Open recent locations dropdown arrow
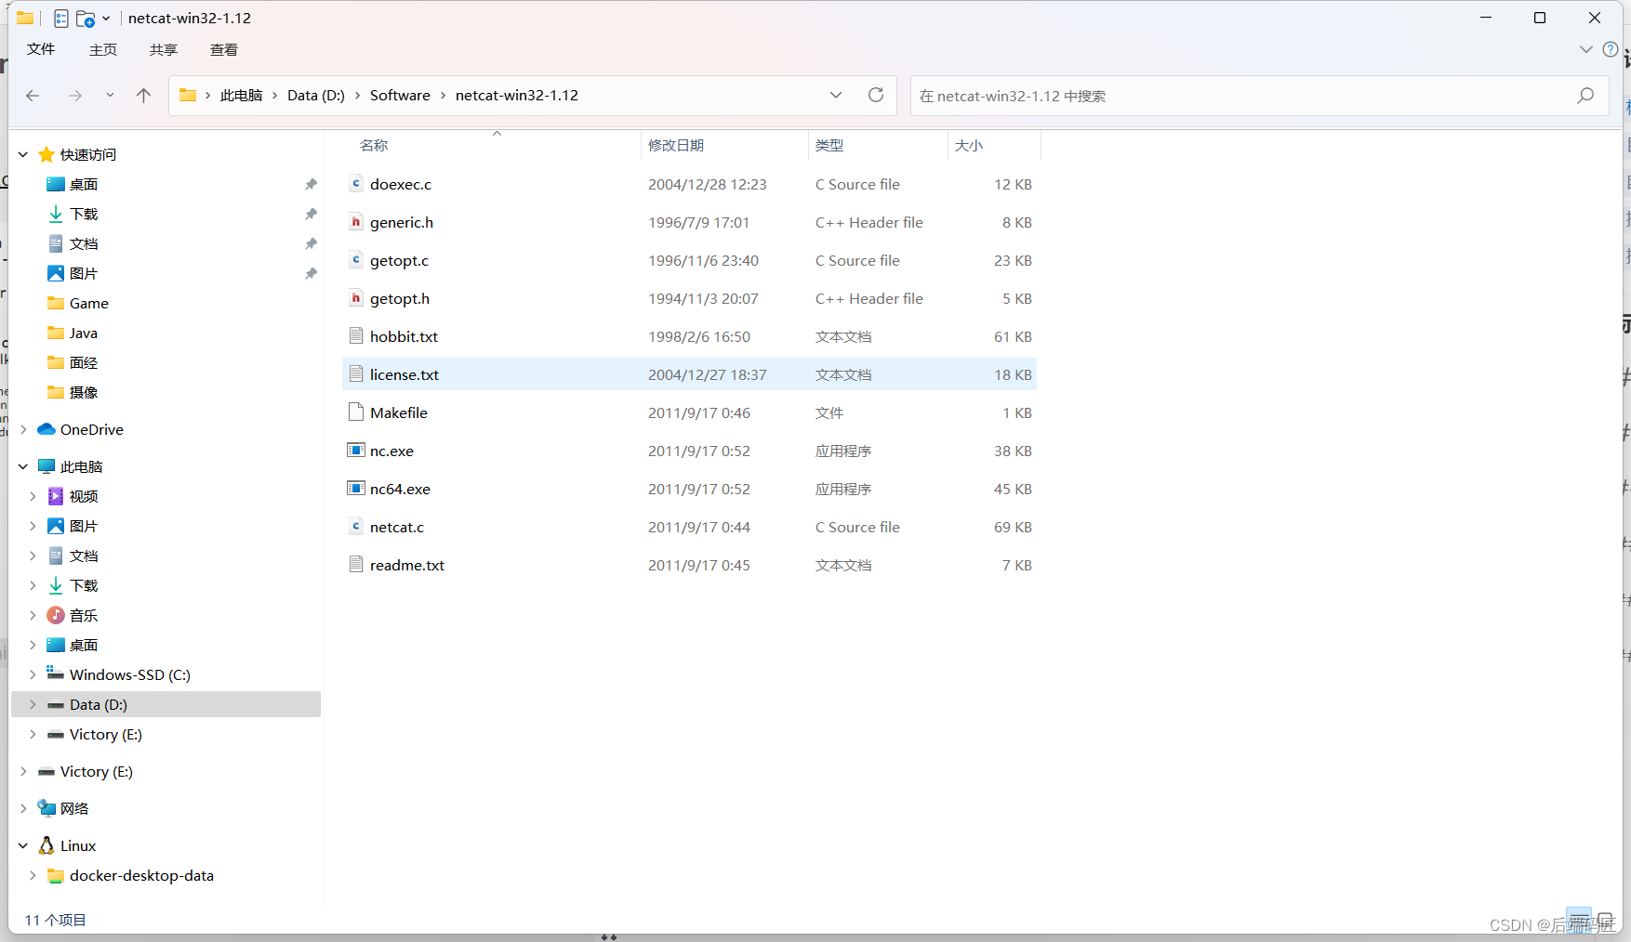Screen dimensions: 1631x942 (x=110, y=95)
